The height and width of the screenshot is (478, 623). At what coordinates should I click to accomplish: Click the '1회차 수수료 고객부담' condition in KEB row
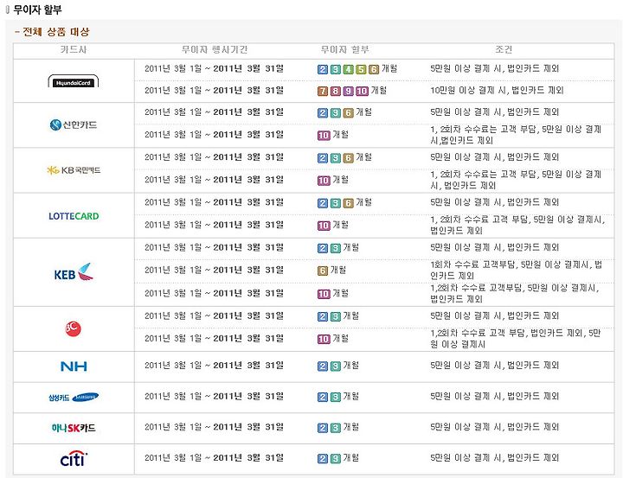pyautogui.click(x=516, y=270)
